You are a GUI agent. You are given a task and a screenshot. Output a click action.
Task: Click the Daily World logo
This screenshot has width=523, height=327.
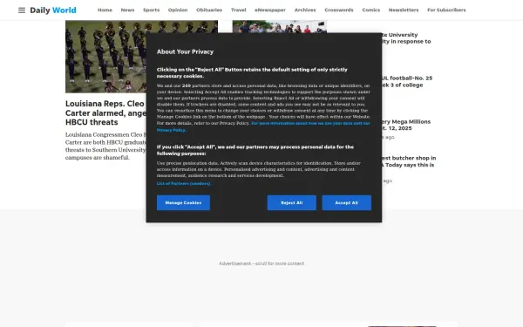[x=53, y=10]
